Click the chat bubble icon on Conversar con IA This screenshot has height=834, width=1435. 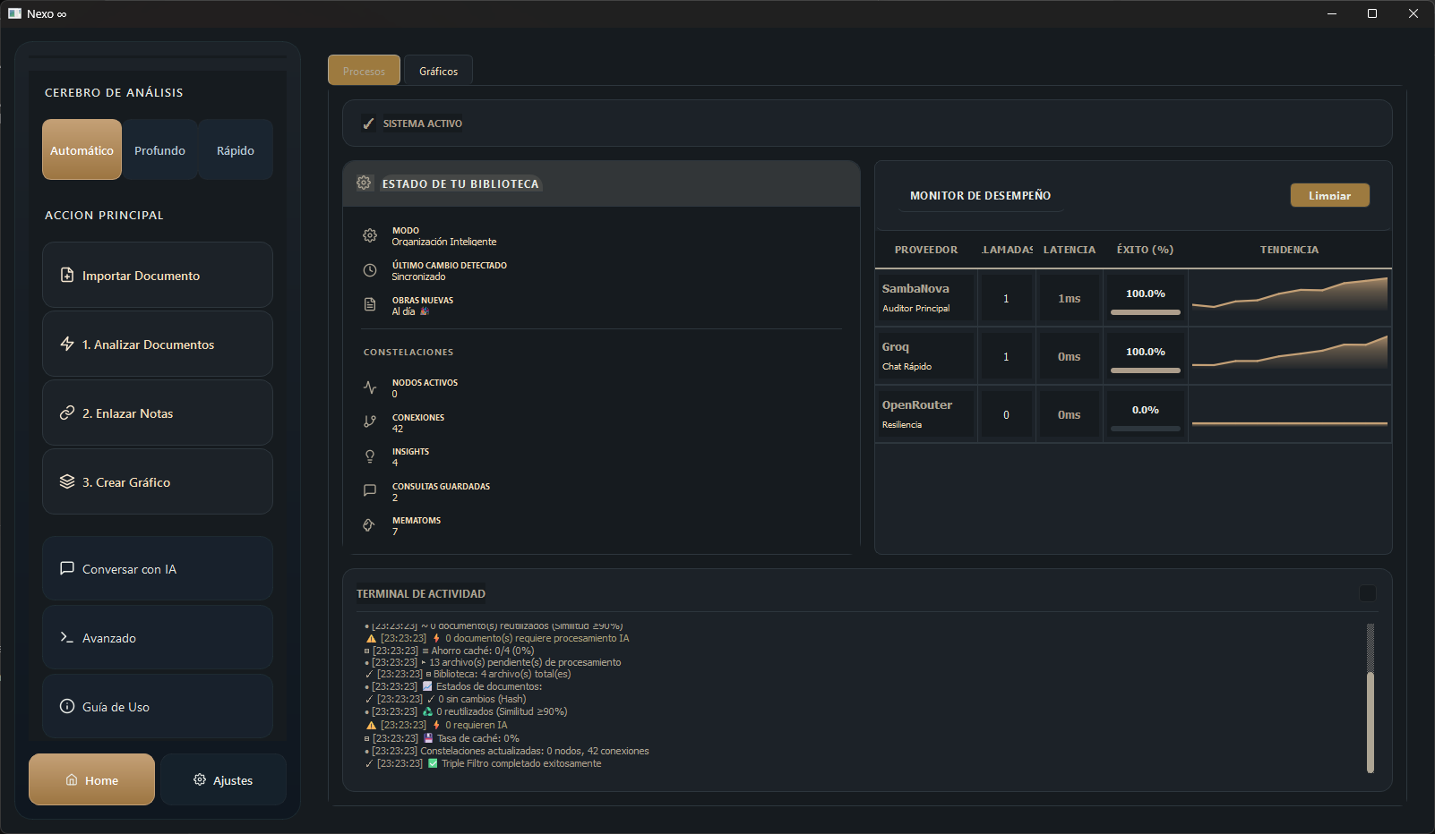[67, 568]
